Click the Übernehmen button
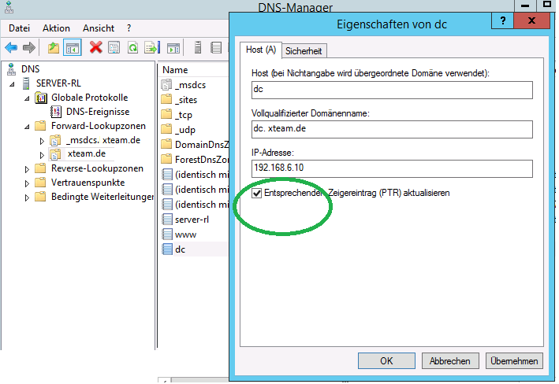Viewport: 559px width, 384px height. [514, 361]
